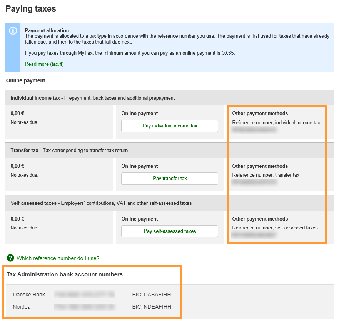Click the Payment allocation heading
The width and height of the screenshot is (339, 323).
click(47, 30)
